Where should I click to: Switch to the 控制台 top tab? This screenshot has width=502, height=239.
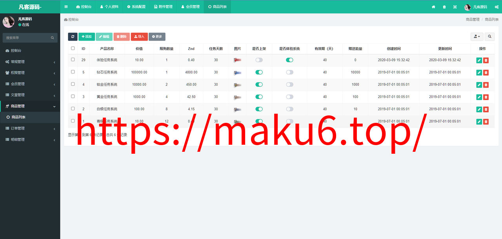(84, 7)
